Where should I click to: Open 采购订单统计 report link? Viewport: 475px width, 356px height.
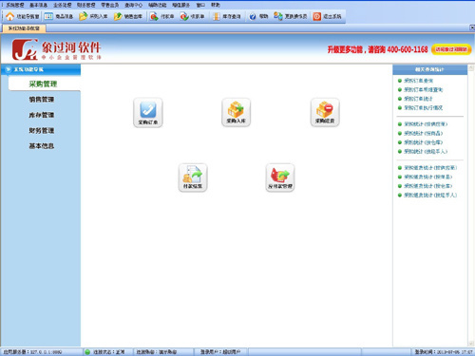point(418,99)
